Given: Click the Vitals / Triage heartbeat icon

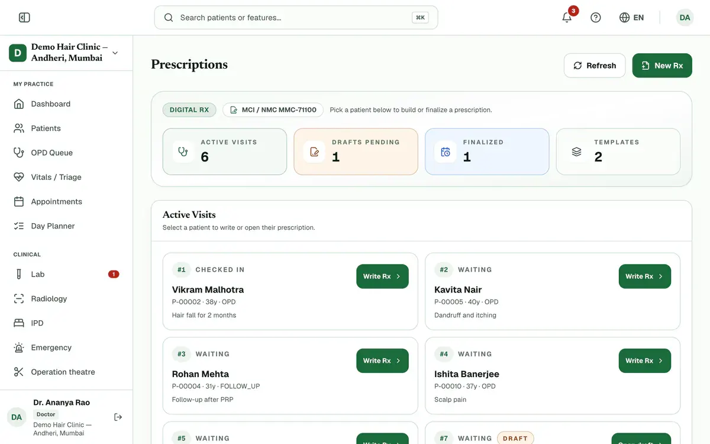Looking at the screenshot, I should [x=19, y=177].
